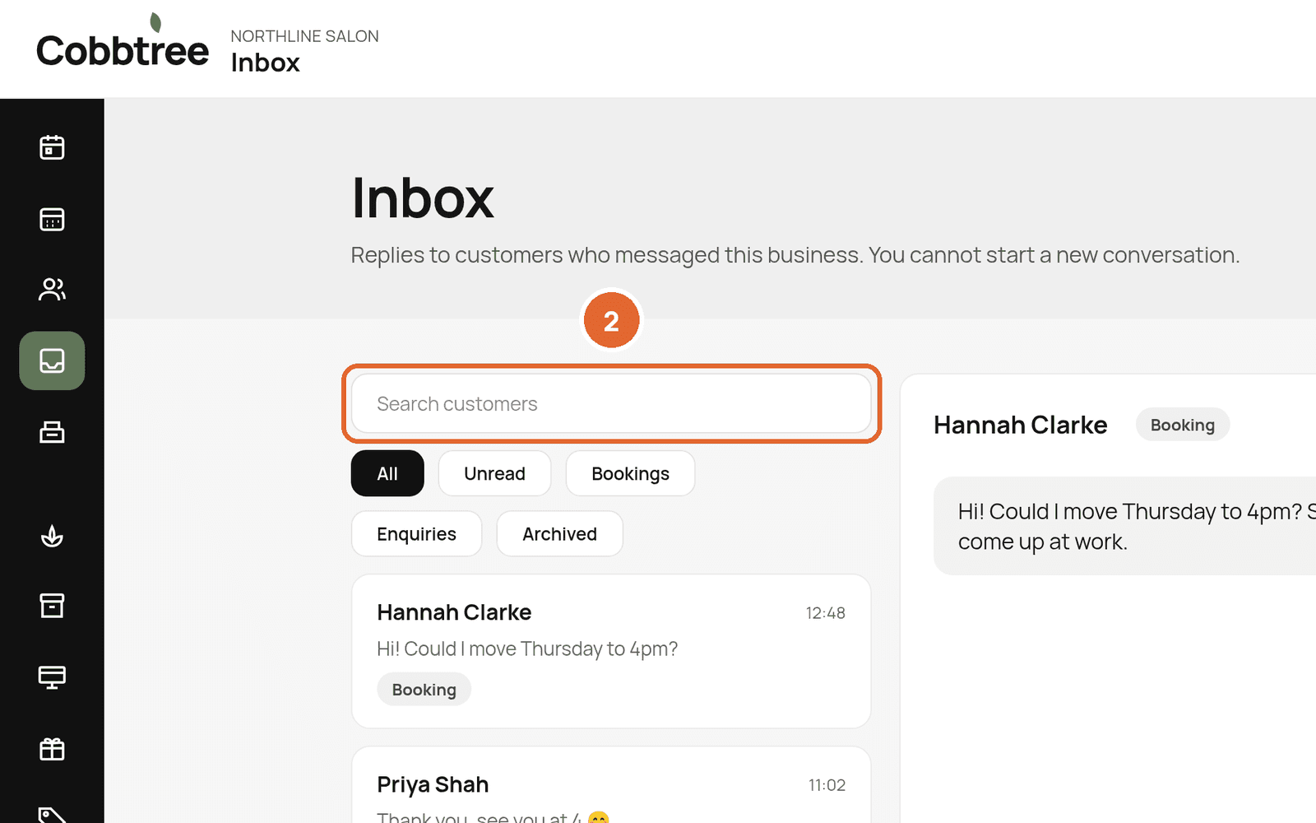Click the Hannah Clarke conversation header name
This screenshot has height=823, width=1316.
1020,425
